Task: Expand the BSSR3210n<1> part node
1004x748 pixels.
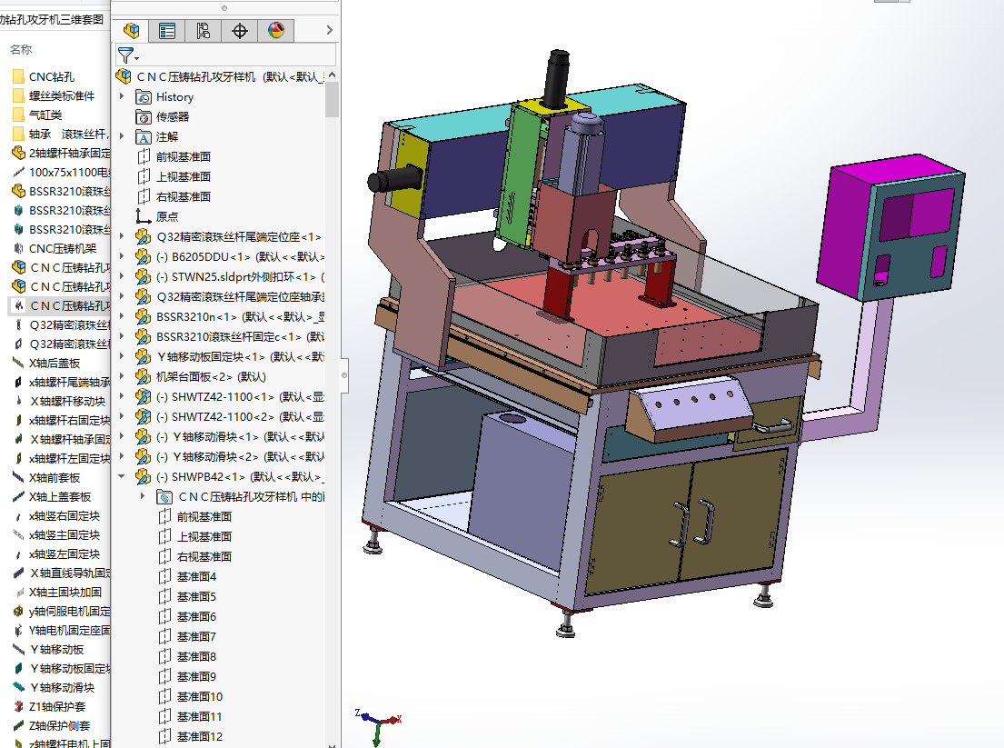Action: [122, 316]
